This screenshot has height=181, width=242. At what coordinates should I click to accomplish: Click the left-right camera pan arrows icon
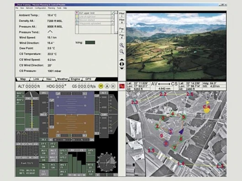pos(122,64)
